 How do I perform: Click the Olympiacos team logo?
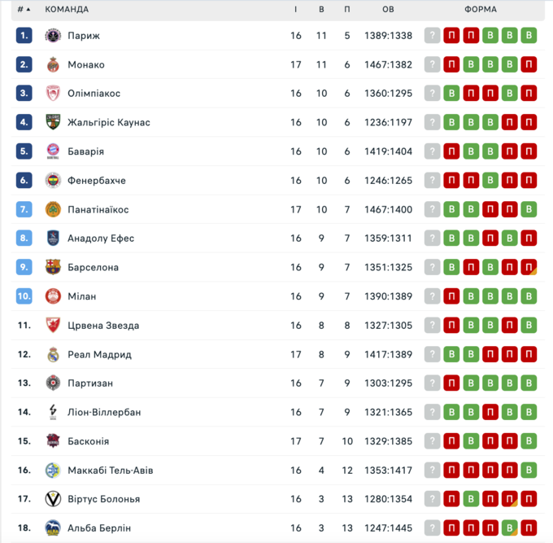pos(53,94)
